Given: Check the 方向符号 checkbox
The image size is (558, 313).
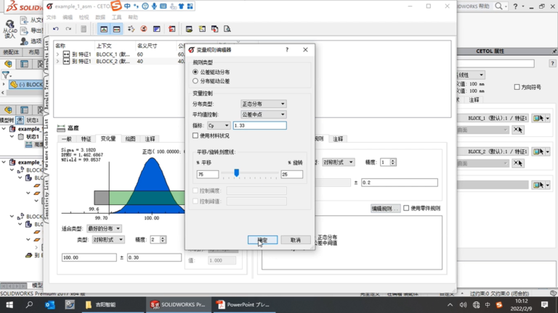Looking at the screenshot, I should (517, 87).
